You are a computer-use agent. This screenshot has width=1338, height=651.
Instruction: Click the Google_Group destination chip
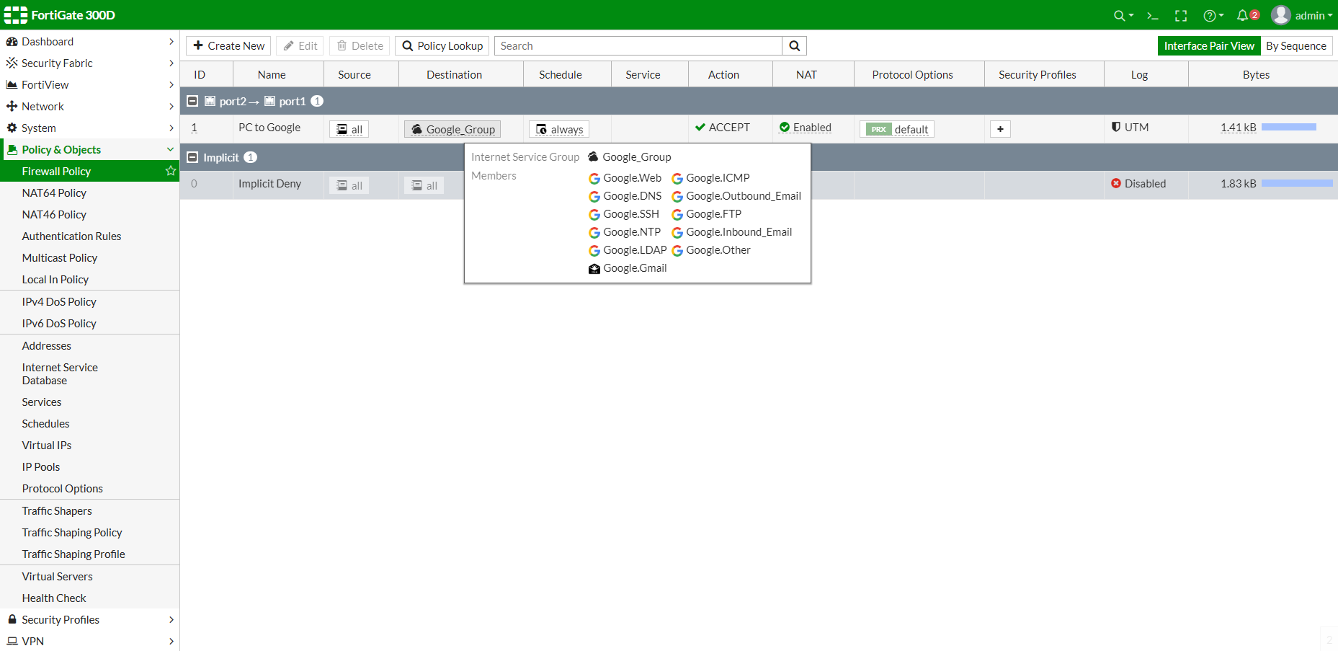point(452,129)
